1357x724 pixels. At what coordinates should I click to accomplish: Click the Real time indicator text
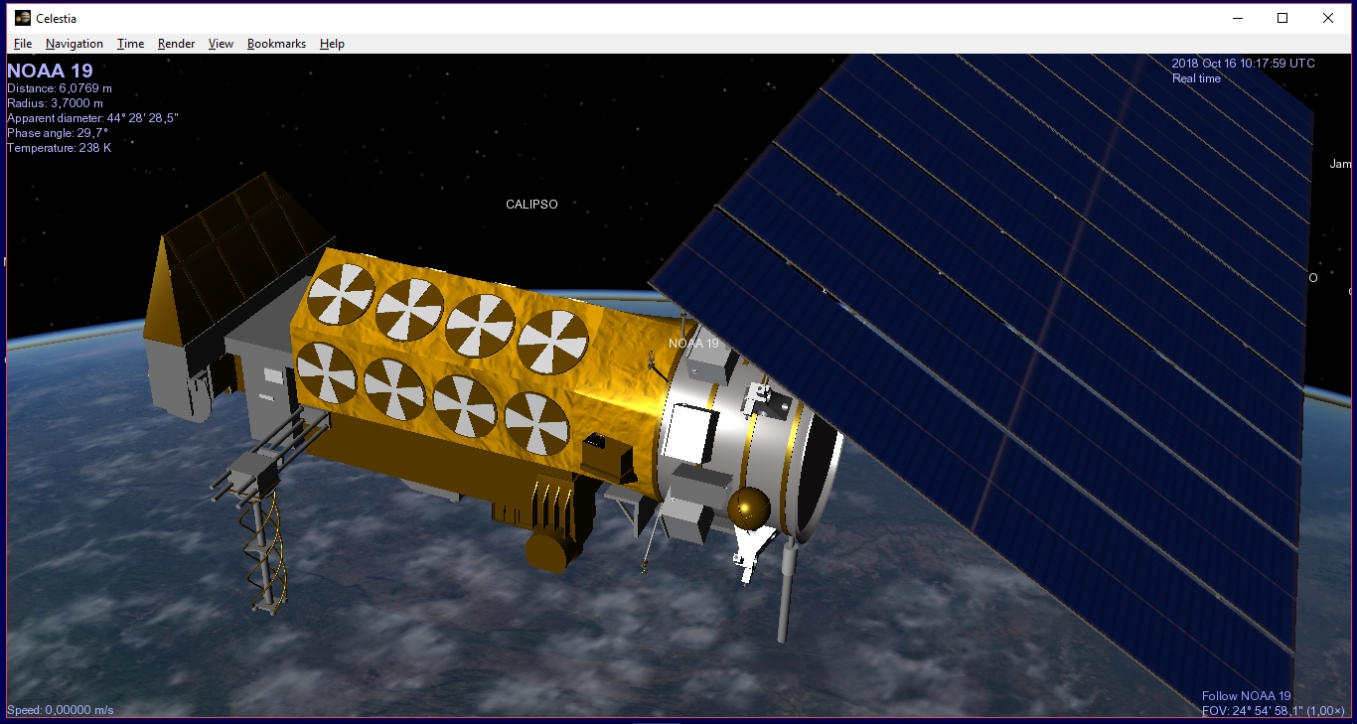coord(1196,78)
